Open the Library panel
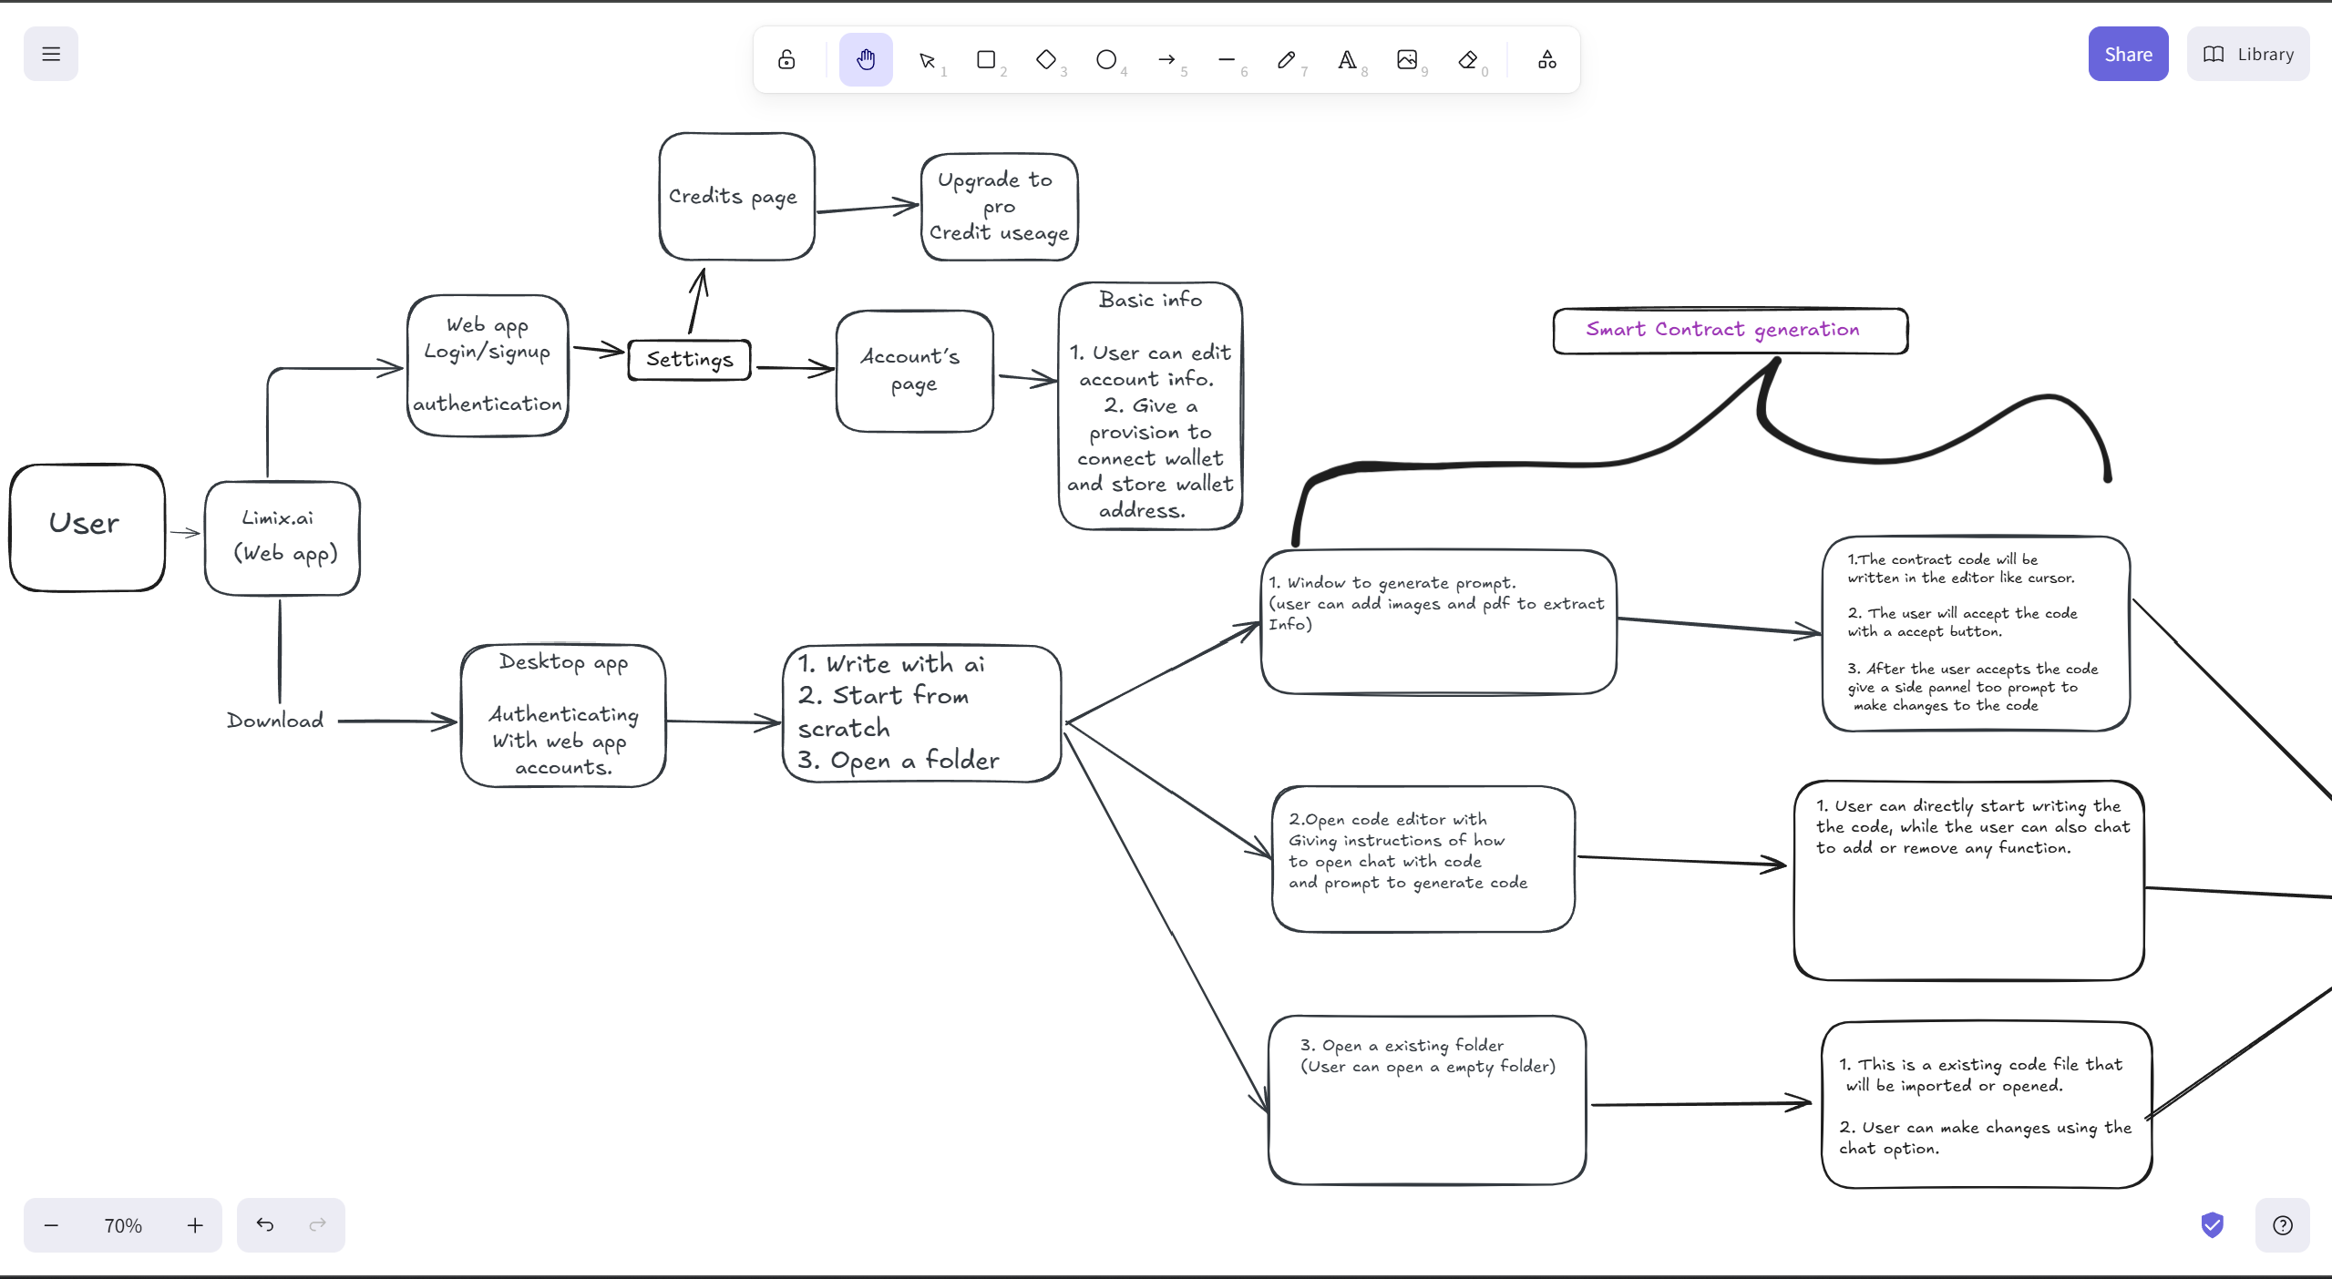Viewport: 2332px width, 1279px height. [2247, 54]
